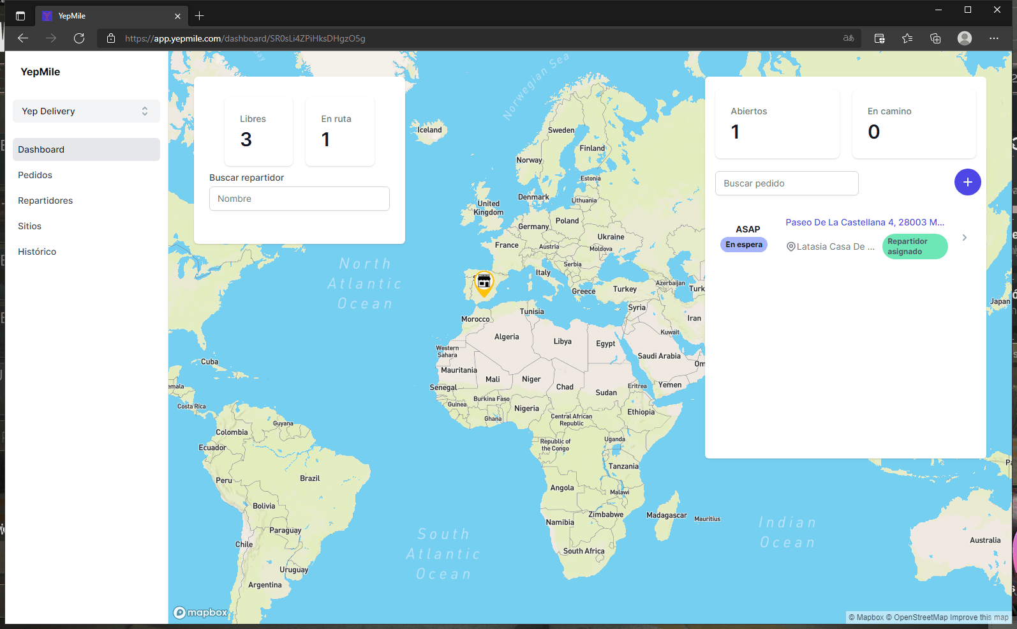Open browser settings ellipsis menu
This screenshot has width=1017, height=629.
993,38
